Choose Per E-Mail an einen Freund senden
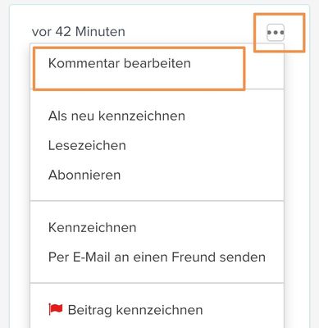This screenshot has height=328, width=319. tap(157, 257)
